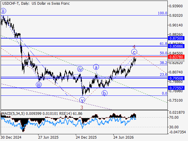Click the Fibonacci '38.2' level label

tap(163, 63)
